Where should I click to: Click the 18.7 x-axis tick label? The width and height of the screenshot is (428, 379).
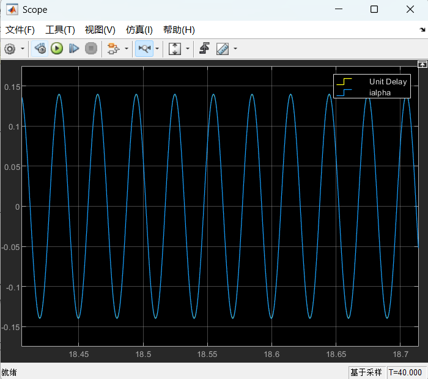400,355
